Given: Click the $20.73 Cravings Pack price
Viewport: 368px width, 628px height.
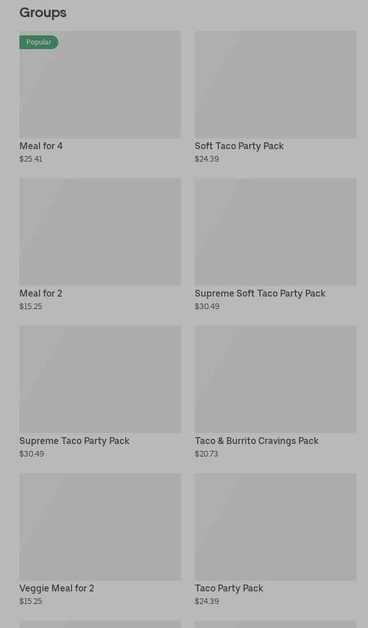Looking at the screenshot, I should point(206,454).
